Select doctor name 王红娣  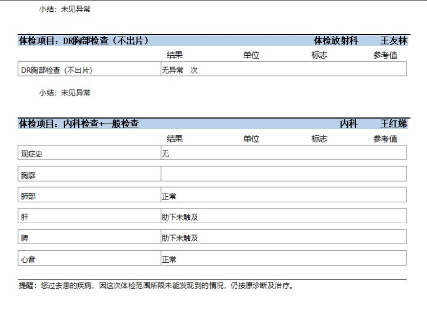click(x=393, y=124)
